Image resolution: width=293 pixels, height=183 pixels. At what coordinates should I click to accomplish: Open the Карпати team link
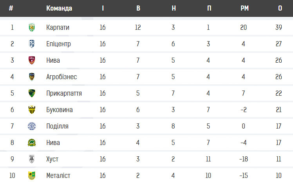click(58, 27)
